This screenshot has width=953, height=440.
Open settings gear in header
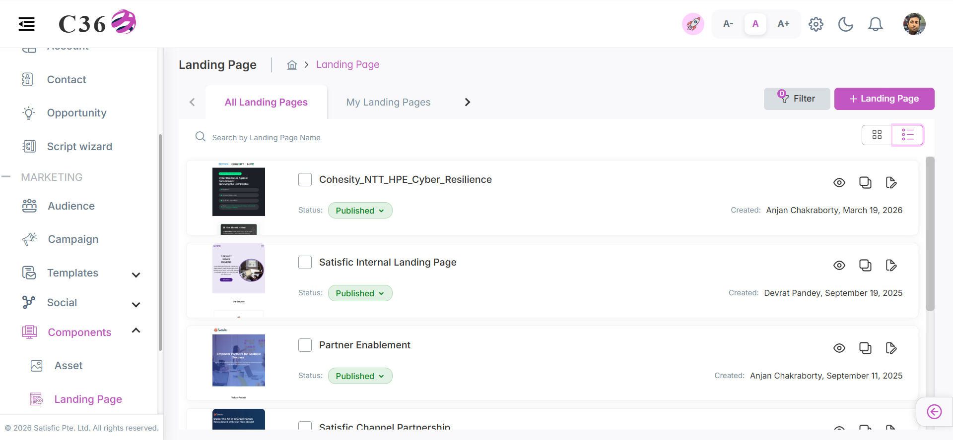tap(816, 24)
